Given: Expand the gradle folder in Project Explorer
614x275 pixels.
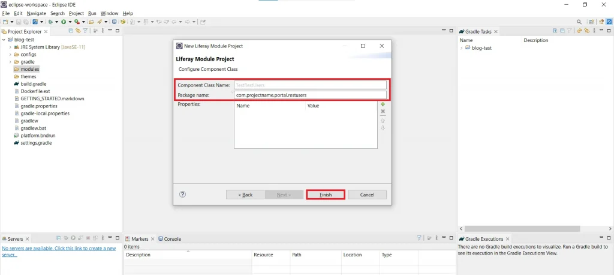Looking at the screenshot, I should click(10, 62).
